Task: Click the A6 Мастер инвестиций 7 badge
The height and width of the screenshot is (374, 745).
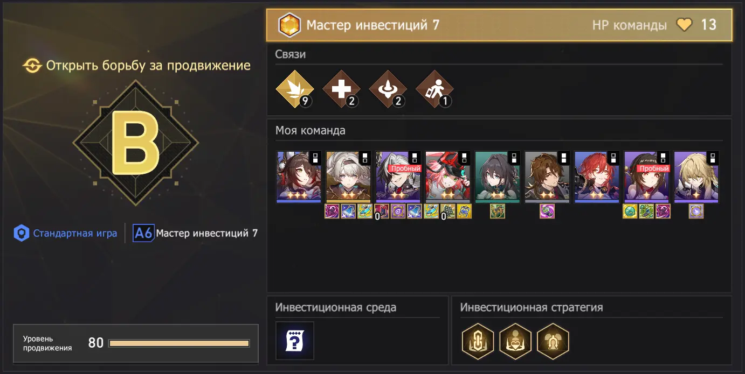Action: (x=195, y=234)
